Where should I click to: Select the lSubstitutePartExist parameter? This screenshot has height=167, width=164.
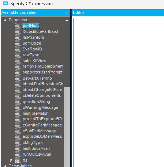click(x=41, y=31)
